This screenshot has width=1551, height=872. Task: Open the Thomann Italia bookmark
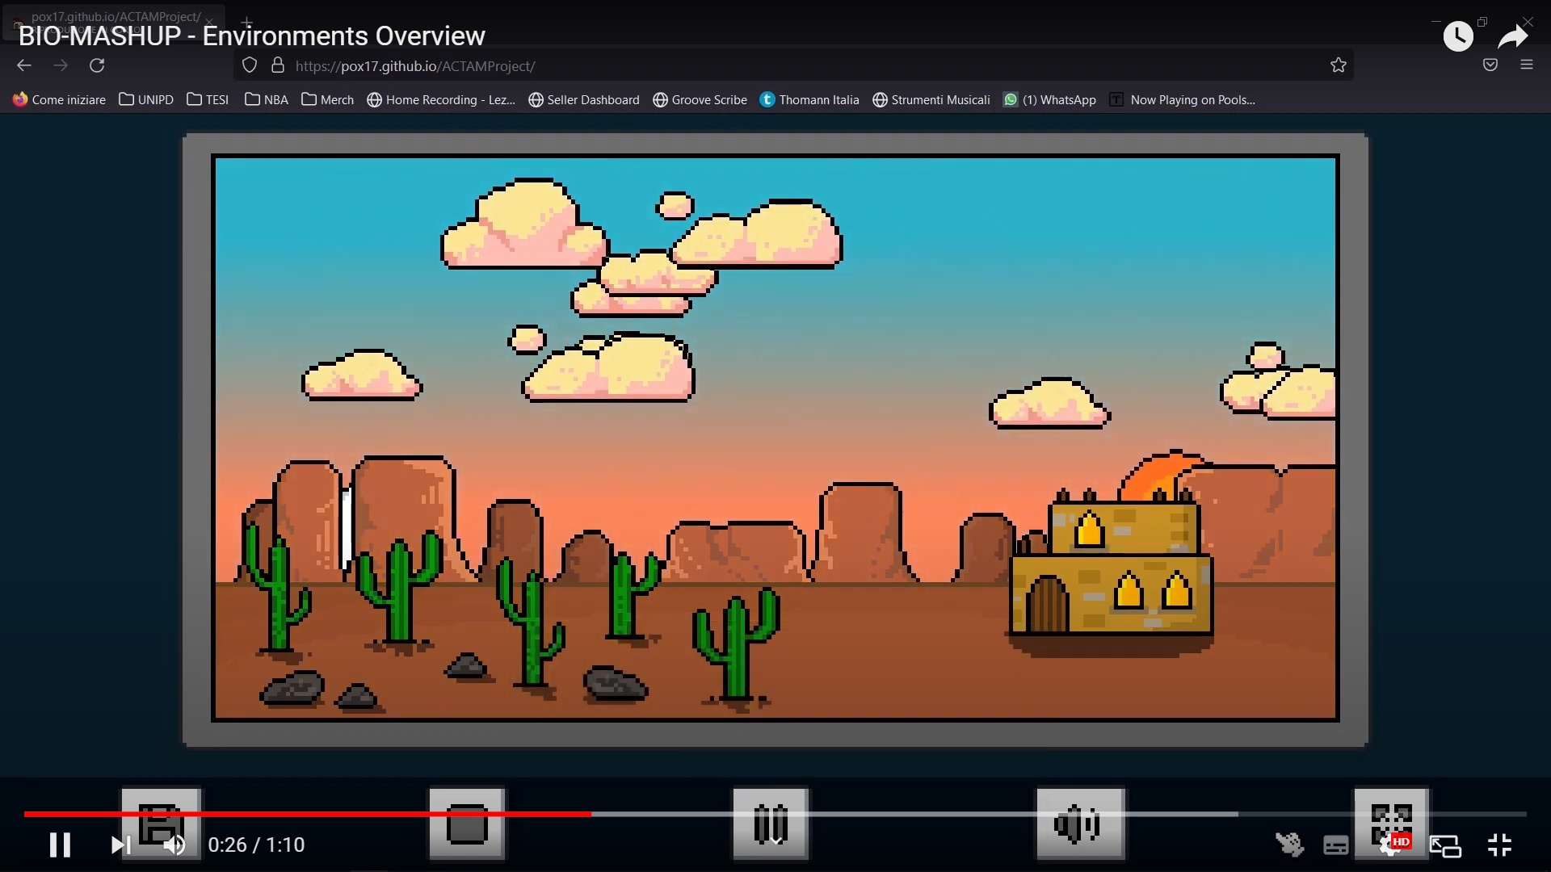[x=809, y=99]
